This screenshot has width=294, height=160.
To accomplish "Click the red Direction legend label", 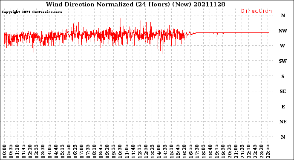I will click(257, 11).
